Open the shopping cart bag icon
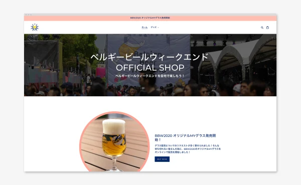 point(267,28)
